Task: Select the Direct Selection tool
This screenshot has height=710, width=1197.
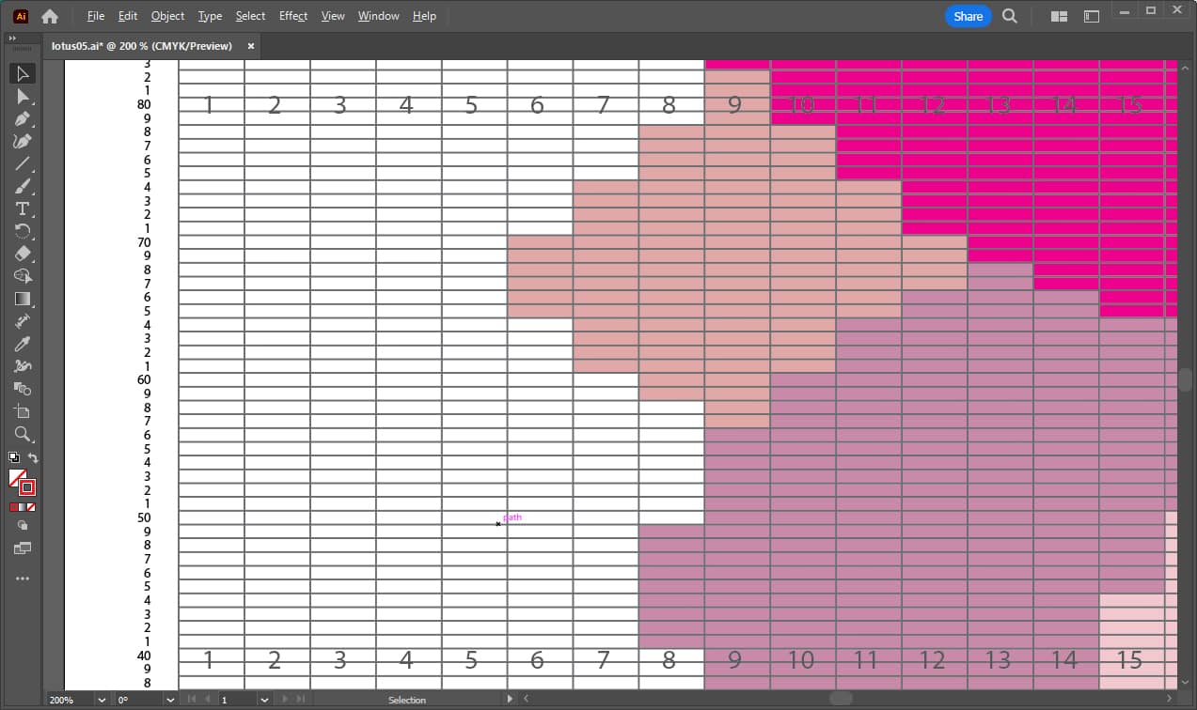Action: (x=23, y=96)
